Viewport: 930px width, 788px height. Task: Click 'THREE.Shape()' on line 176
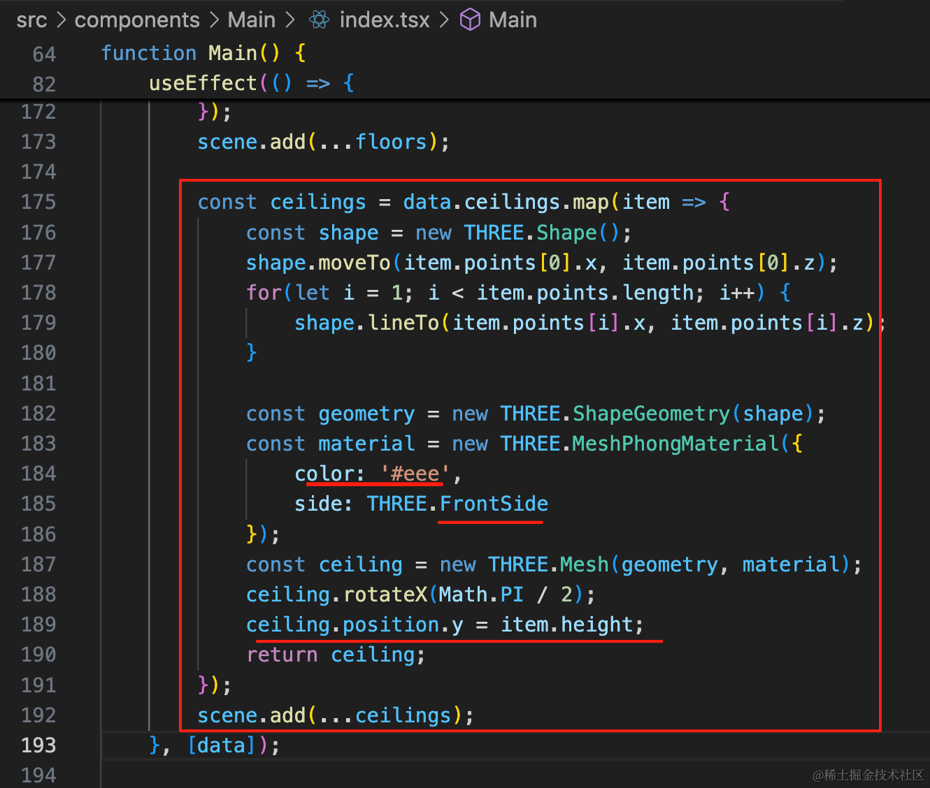[542, 233]
